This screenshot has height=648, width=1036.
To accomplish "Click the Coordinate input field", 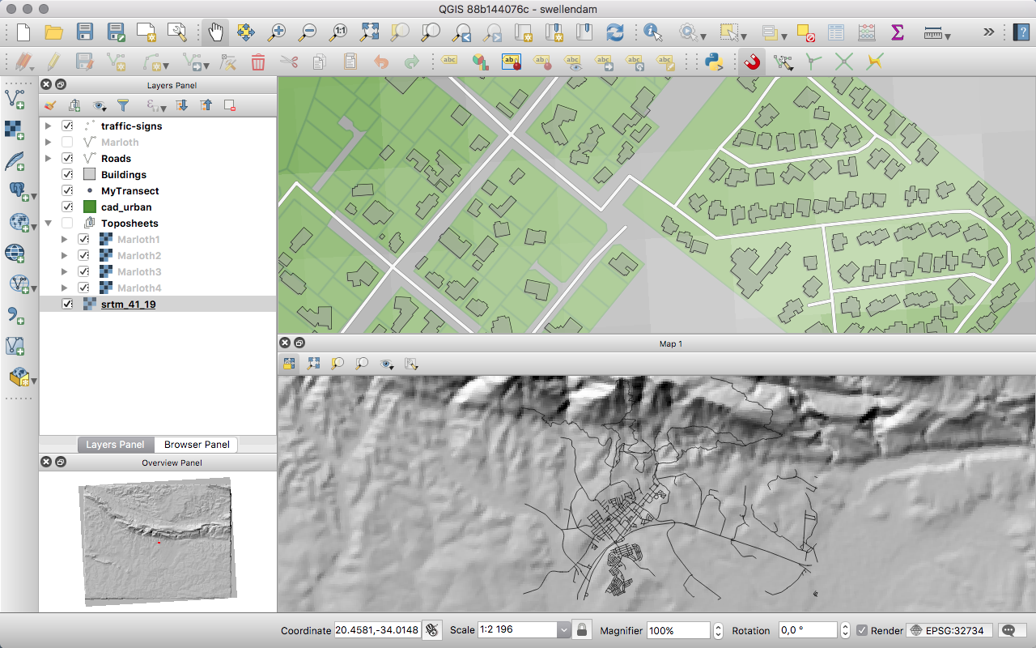I will tap(378, 630).
